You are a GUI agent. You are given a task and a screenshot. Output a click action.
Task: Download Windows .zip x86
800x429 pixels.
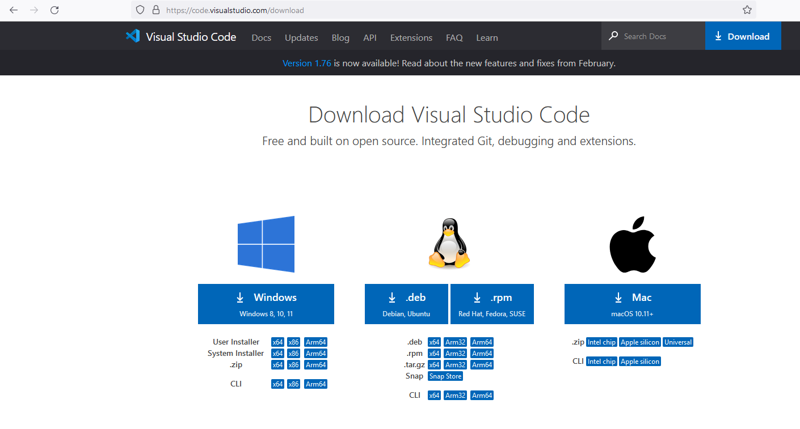coord(293,365)
